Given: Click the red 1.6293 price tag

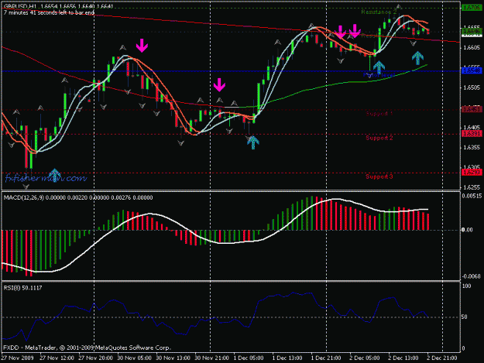Looking at the screenshot, I should tap(472, 172).
